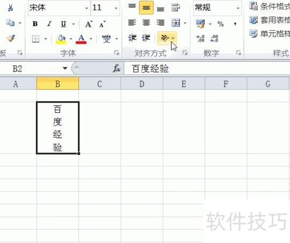Open the 数字 group dialog launcher
290x243 pixels.
(x=238, y=53)
